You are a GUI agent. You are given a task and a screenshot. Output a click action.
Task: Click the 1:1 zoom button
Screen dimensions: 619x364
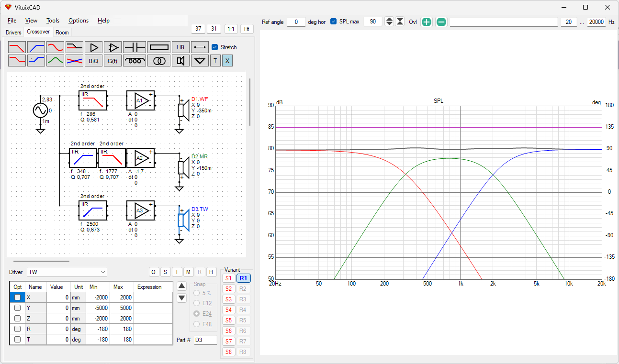(x=231, y=29)
